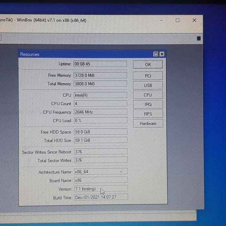Click the 'Version:' label
This screenshot has width=226, height=226.
coord(65,189)
